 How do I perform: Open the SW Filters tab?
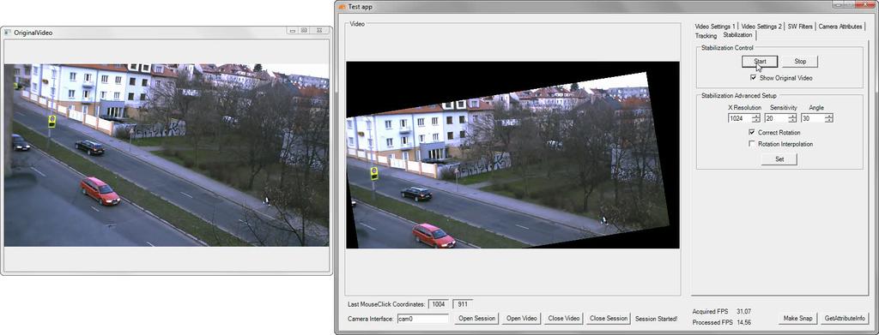coord(799,27)
